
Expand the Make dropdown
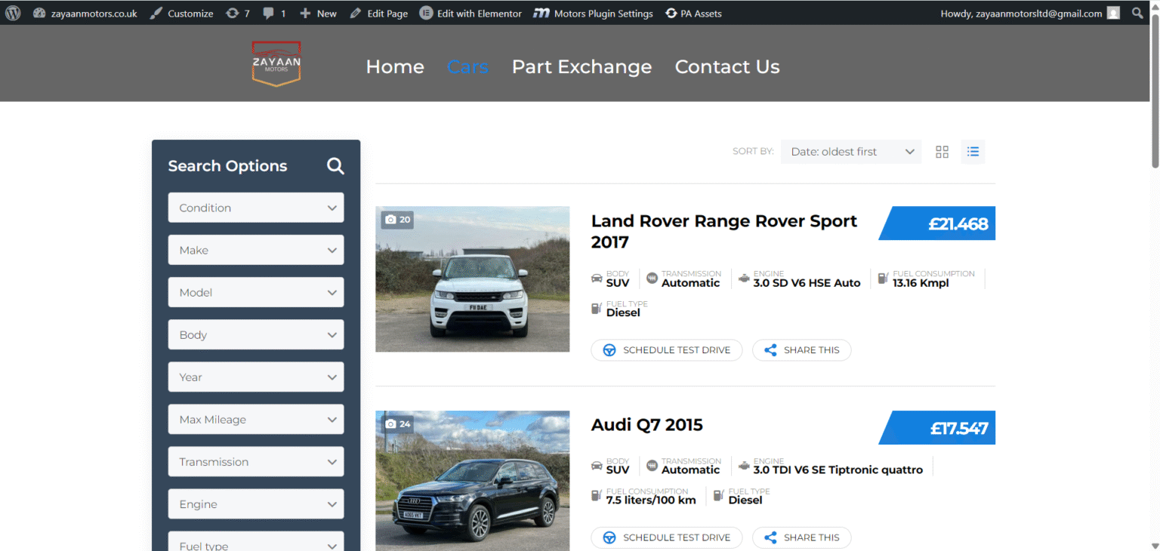tap(255, 250)
